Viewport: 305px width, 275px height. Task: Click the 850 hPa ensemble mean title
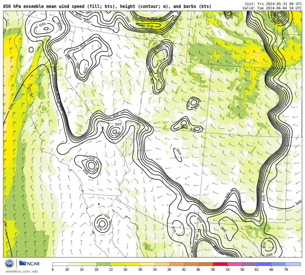(x=107, y=7)
